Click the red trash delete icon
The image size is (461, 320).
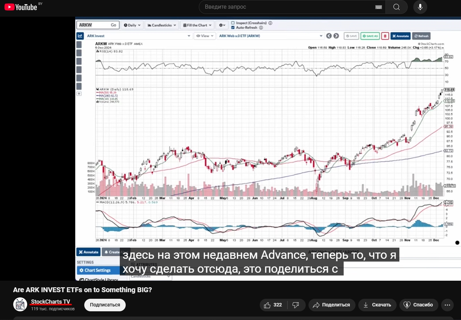(385, 36)
